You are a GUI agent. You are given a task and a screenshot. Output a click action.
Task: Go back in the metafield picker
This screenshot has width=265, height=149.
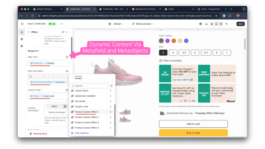(72, 78)
